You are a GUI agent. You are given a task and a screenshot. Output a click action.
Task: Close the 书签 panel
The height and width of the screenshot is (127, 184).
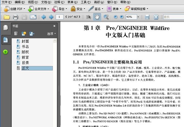tap(54, 26)
